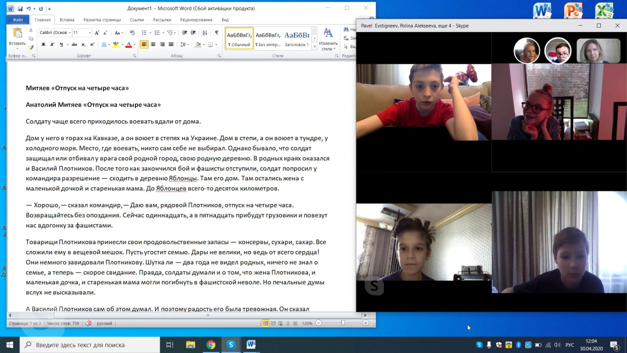Click the red font color button
Image resolution: width=627 pixels, height=353 pixels.
[x=129, y=44]
